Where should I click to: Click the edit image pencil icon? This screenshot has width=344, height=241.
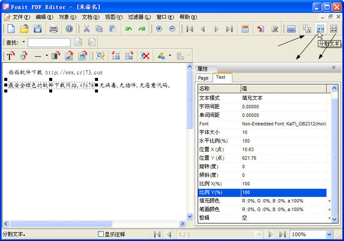(69, 56)
